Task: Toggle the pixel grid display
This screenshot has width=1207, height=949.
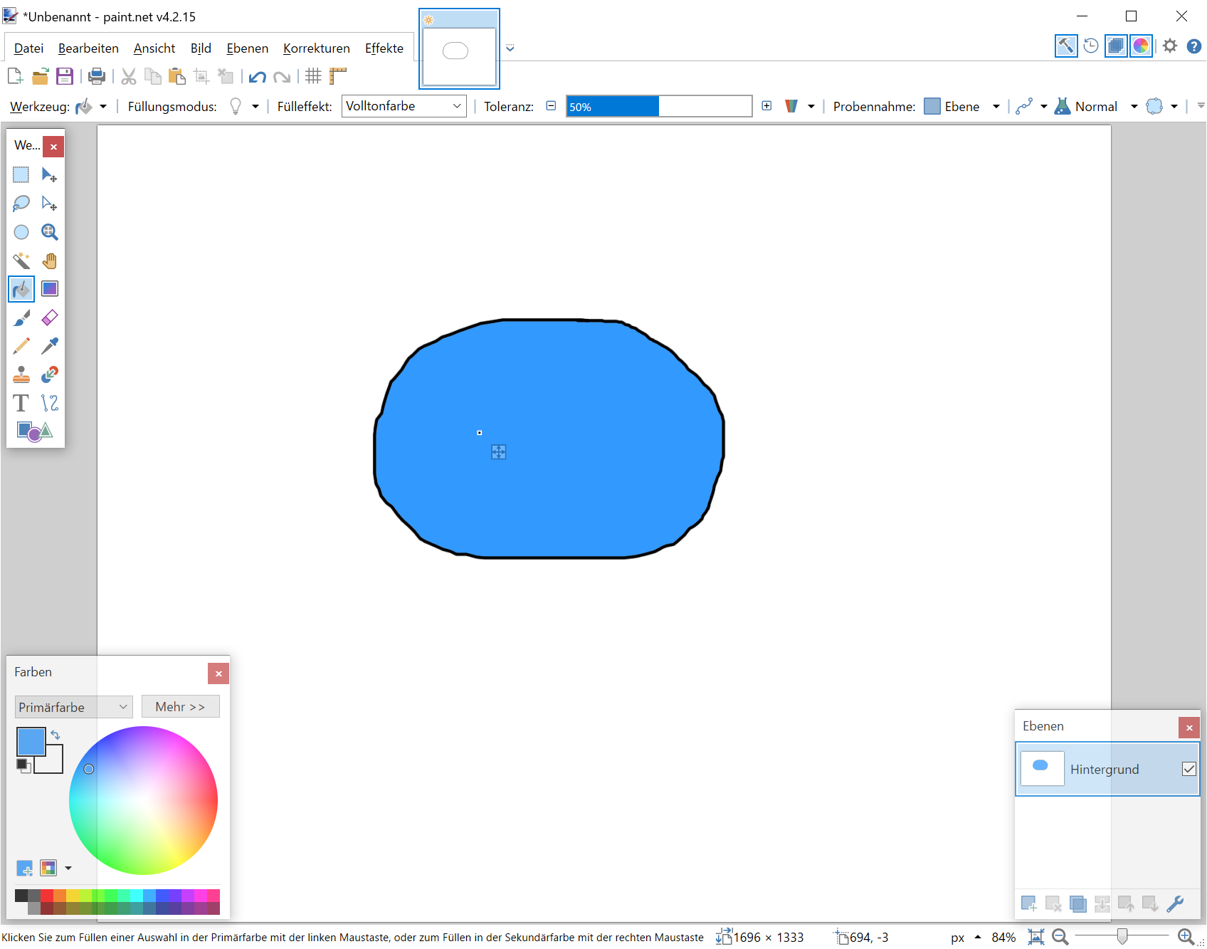Action: click(313, 77)
